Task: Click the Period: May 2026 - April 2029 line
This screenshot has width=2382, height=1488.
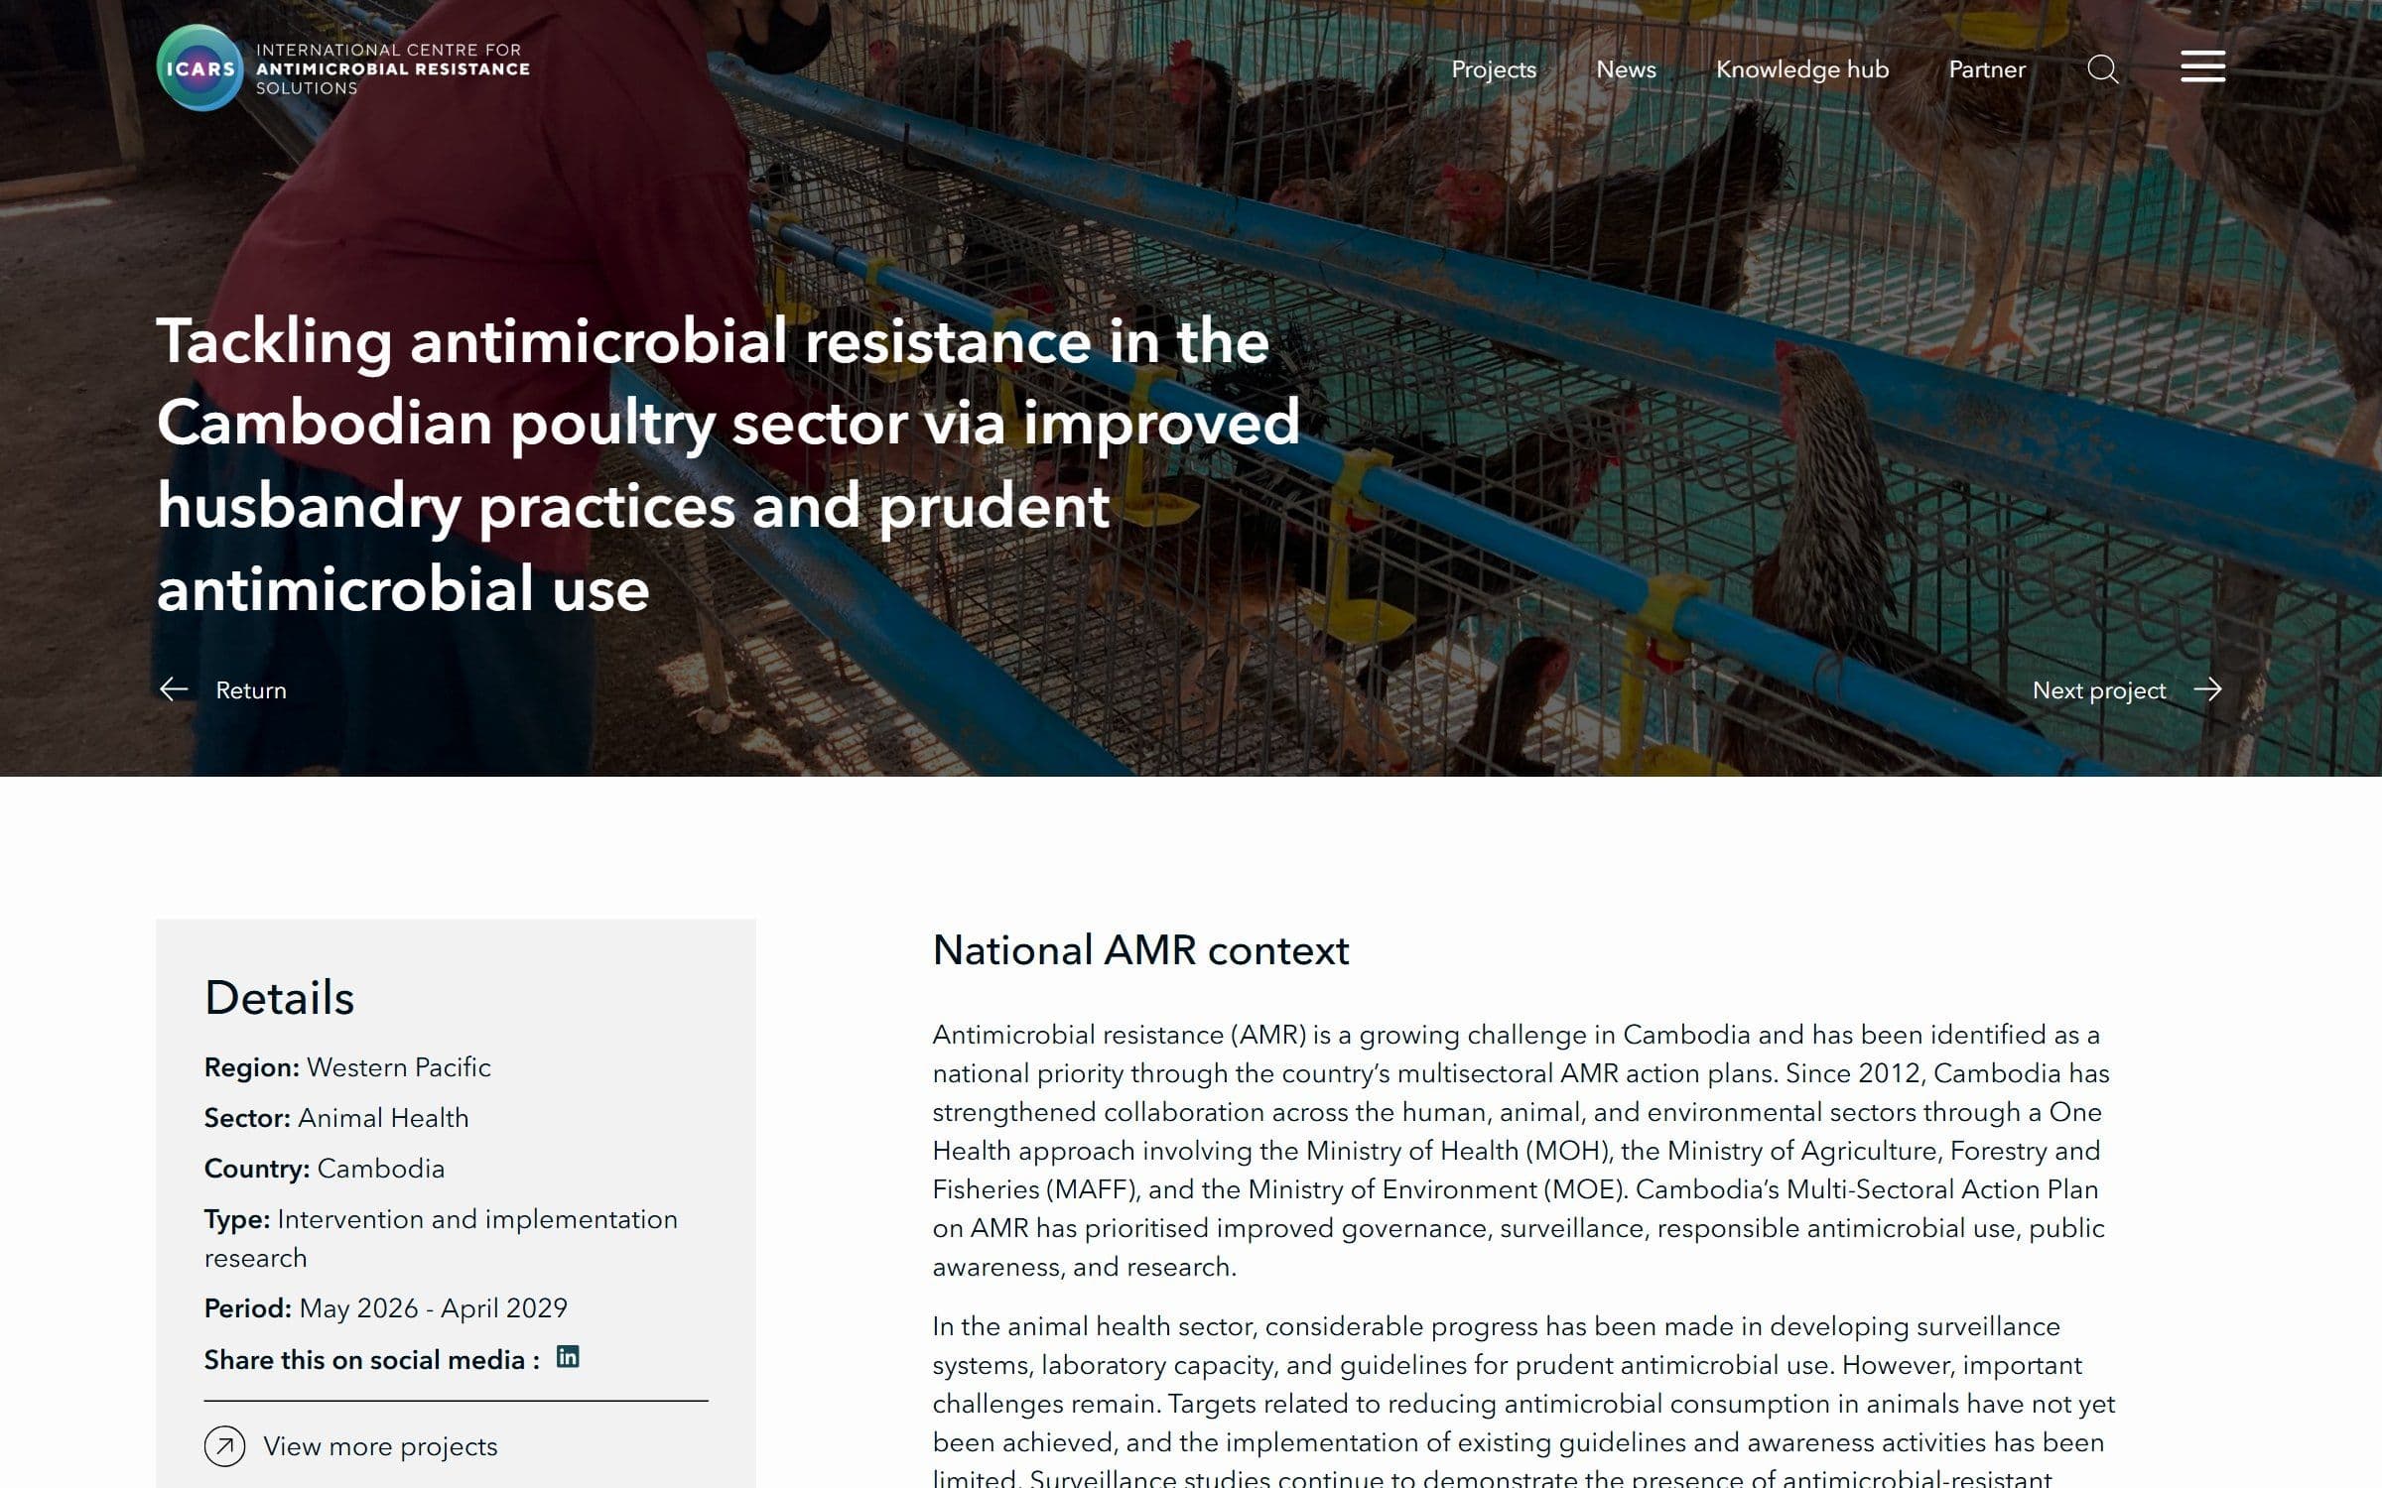Action: pyautogui.click(x=386, y=1308)
